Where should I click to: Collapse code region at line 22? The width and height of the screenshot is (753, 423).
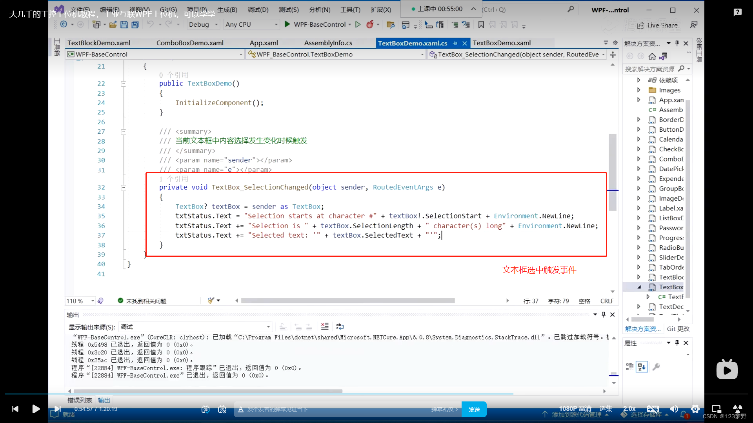click(x=124, y=84)
